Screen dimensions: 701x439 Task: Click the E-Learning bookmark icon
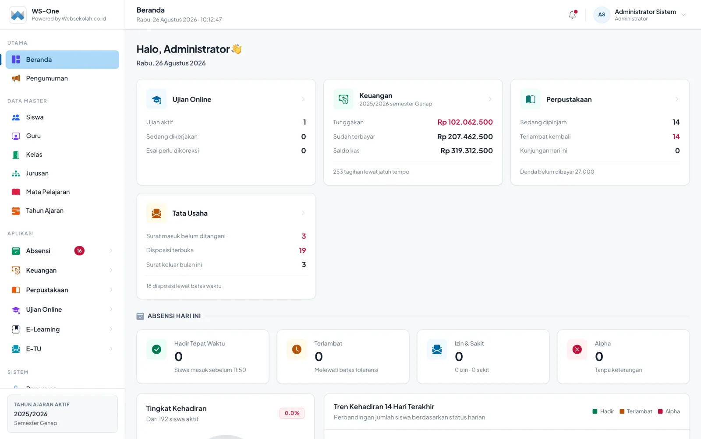(x=16, y=329)
